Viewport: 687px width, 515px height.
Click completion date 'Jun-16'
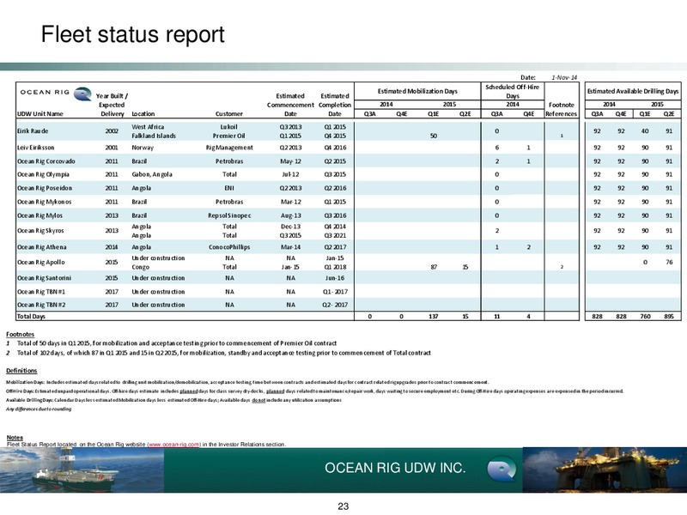click(x=335, y=278)
